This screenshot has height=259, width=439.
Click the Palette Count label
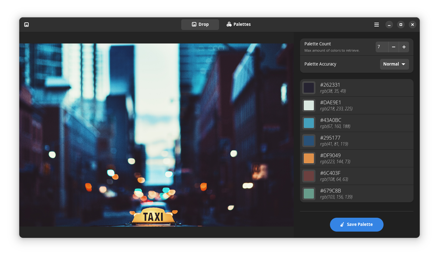click(x=318, y=44)
